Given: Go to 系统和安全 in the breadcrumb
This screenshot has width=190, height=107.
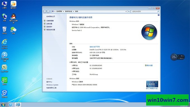Looking at the screenshot, I should [68, 11].
